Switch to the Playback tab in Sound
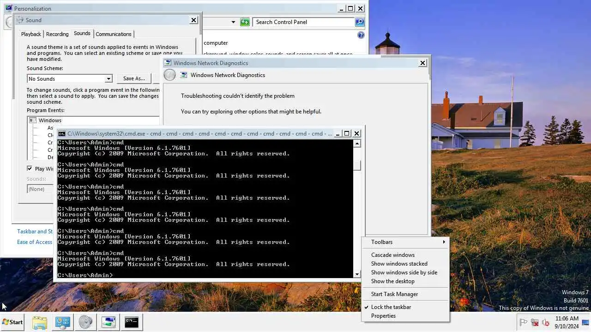The height and width of the screenshot is (332, 591). (31, 34)
